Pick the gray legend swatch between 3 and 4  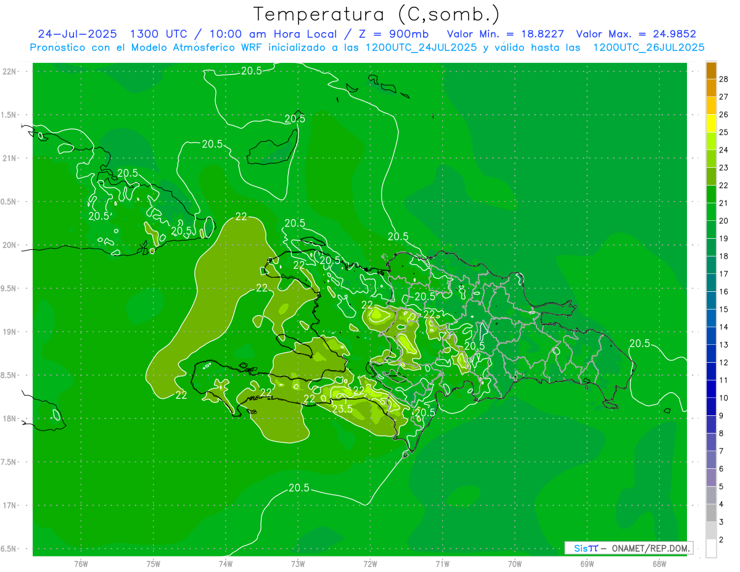(711, 513)
